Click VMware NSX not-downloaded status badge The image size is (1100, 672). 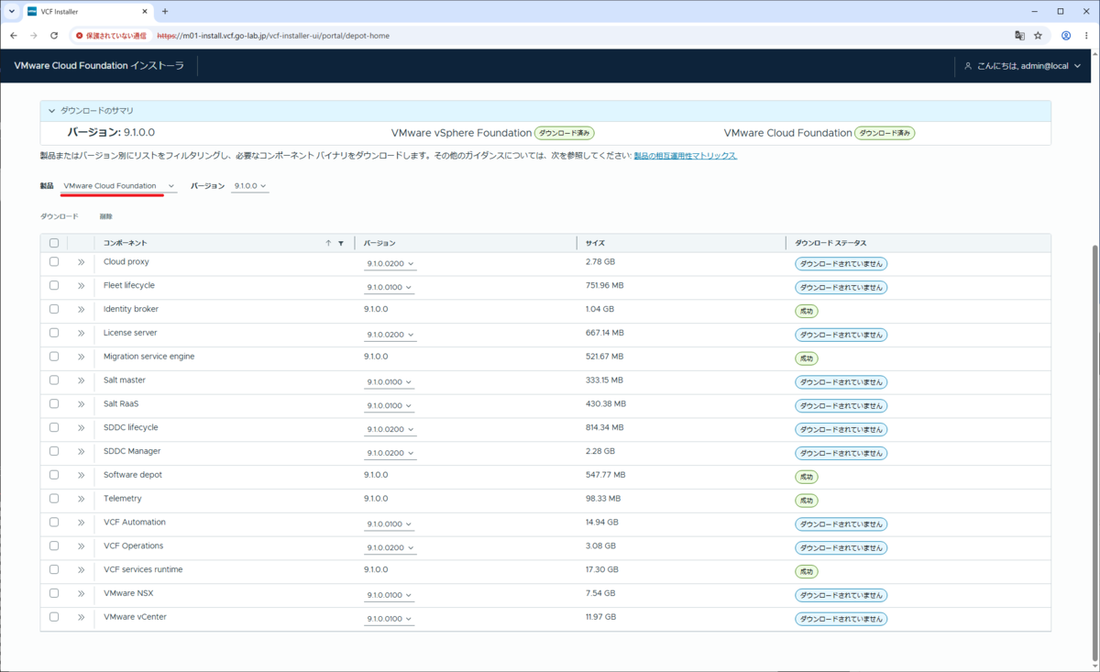point(841,596)
